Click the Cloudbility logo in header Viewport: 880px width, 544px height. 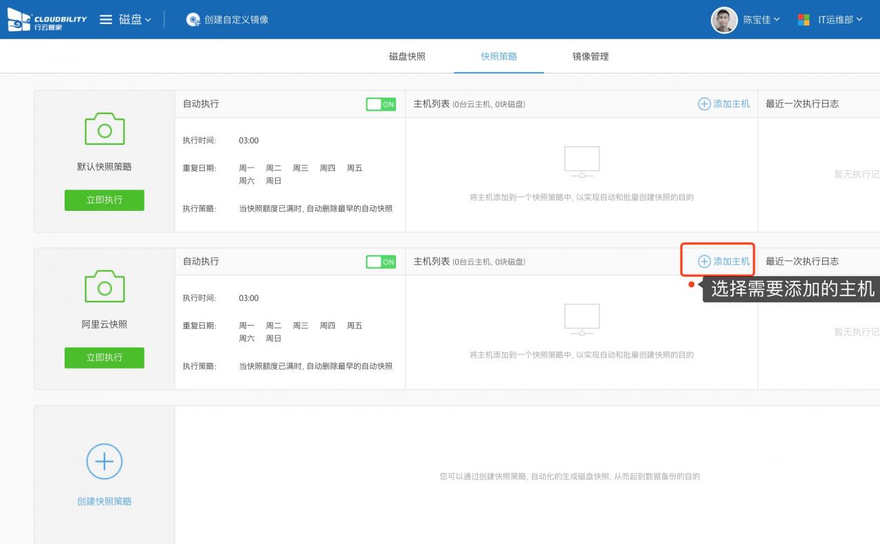(47, 20)
